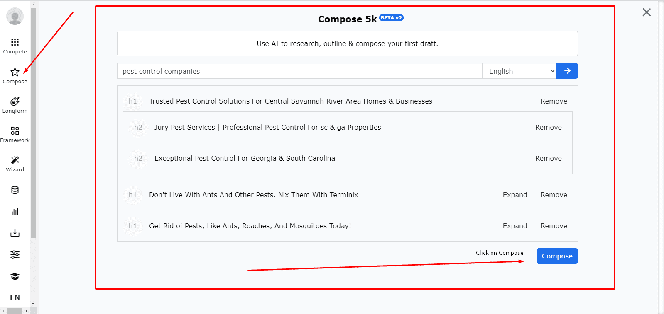Open the Framework icon

(x=15, y=131)
